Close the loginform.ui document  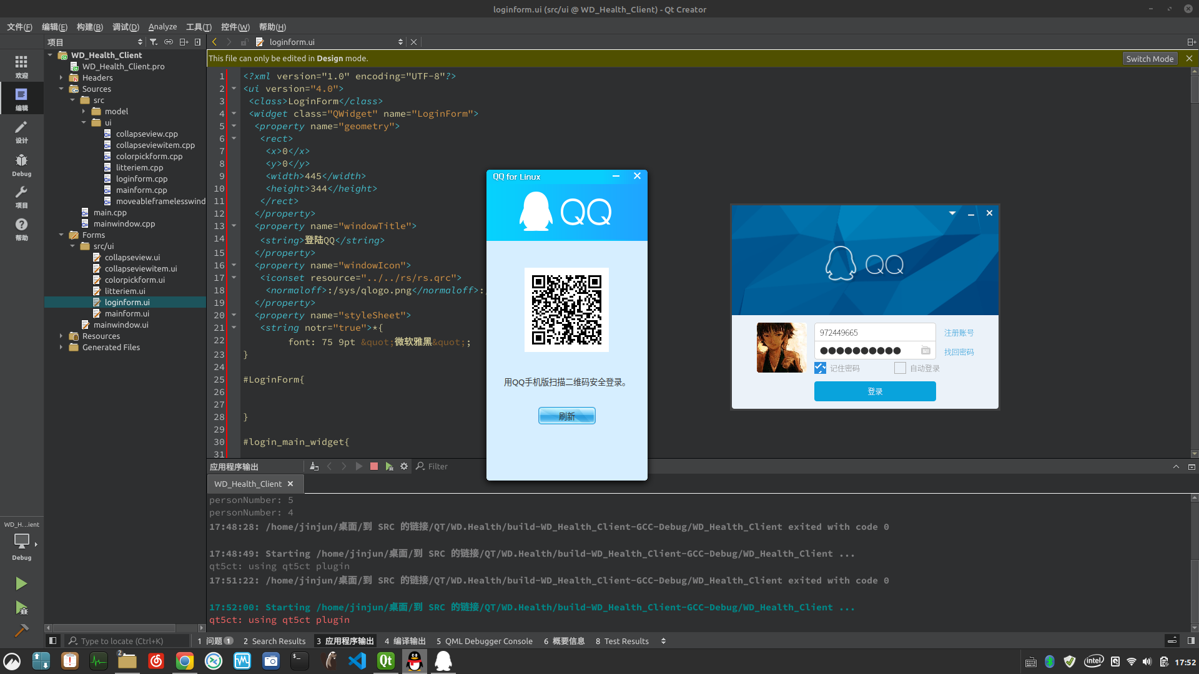click(x=413, y=42)
